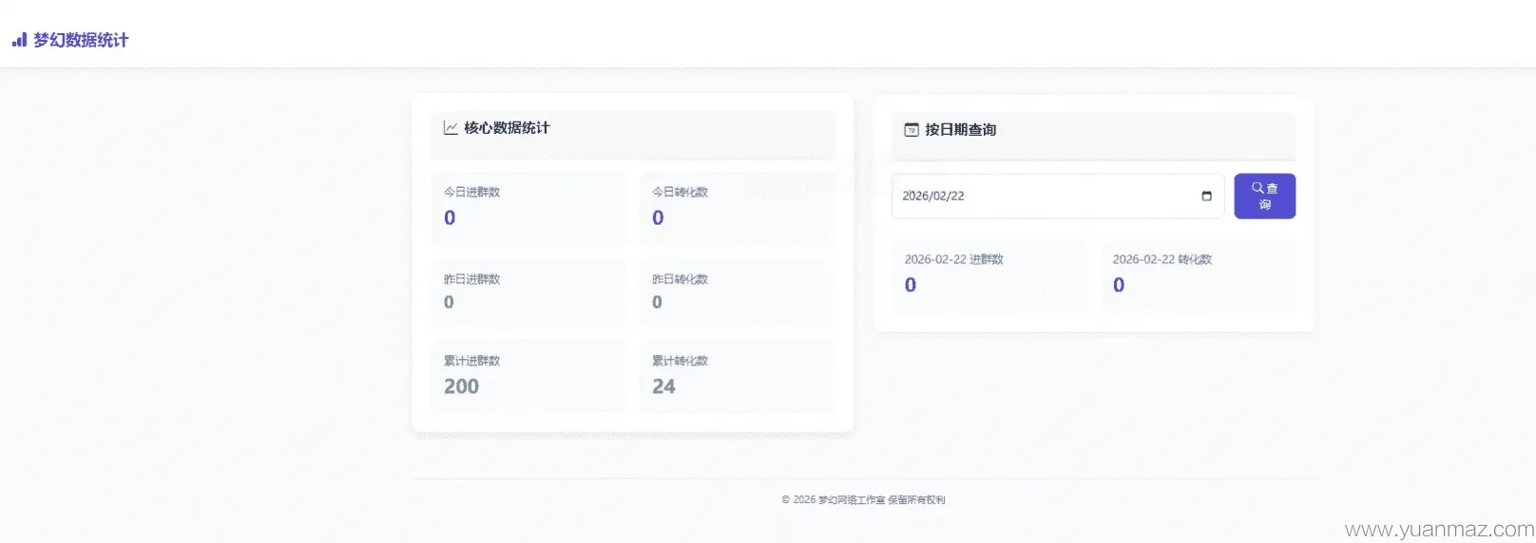Screen dimensions: 1536x543
Task: Click the 累计转化数 label
Action: [680, 361]
